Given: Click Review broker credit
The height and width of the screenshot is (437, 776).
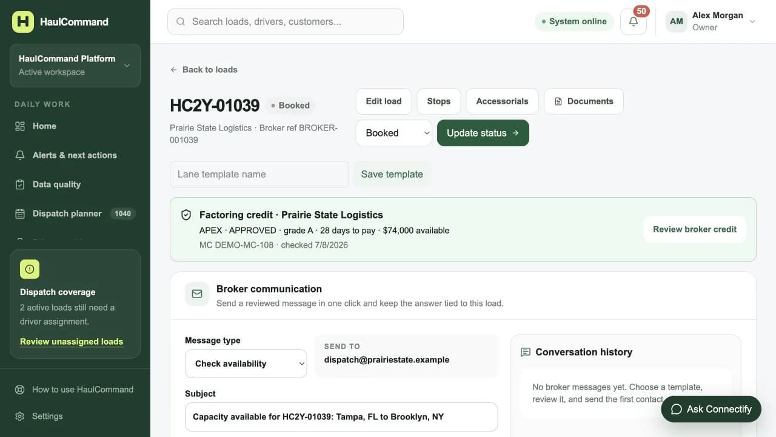Looking at the screenshot, I should point(695,229).
